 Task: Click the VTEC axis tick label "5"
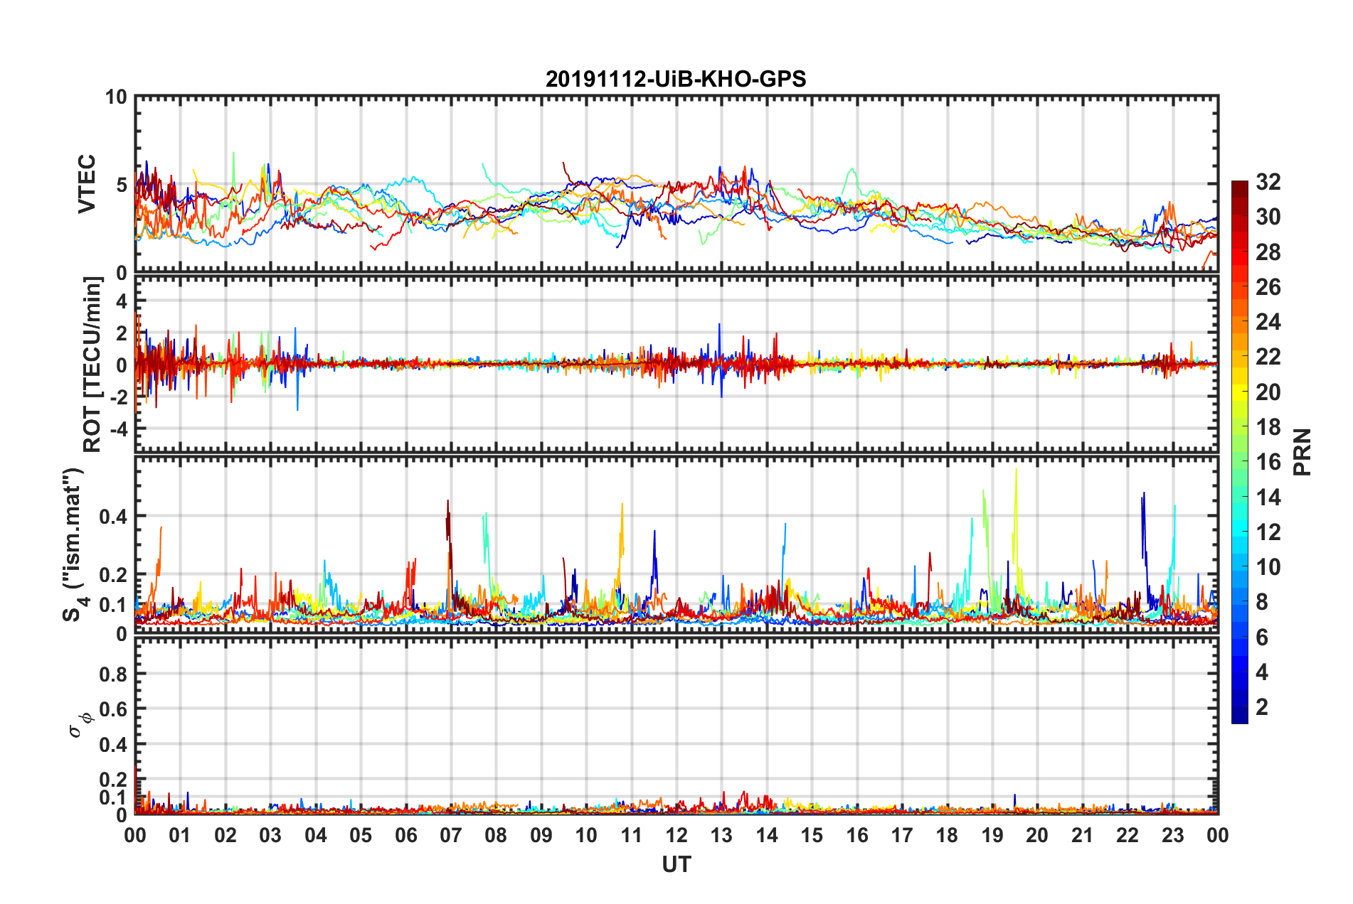point(122,185)
